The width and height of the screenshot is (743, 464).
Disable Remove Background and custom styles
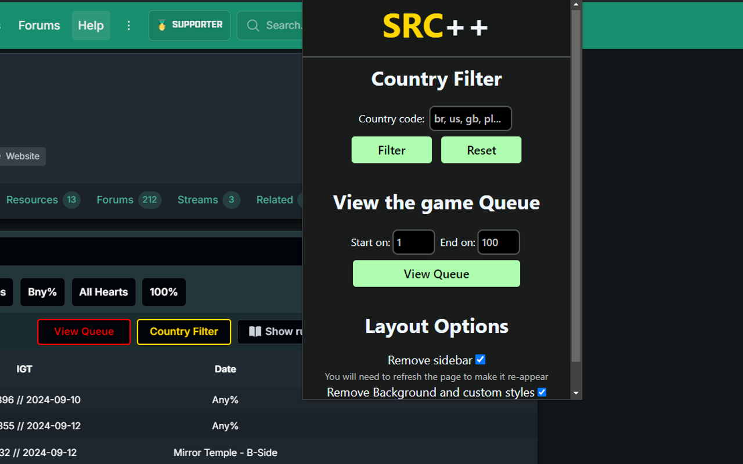[542, 392]
